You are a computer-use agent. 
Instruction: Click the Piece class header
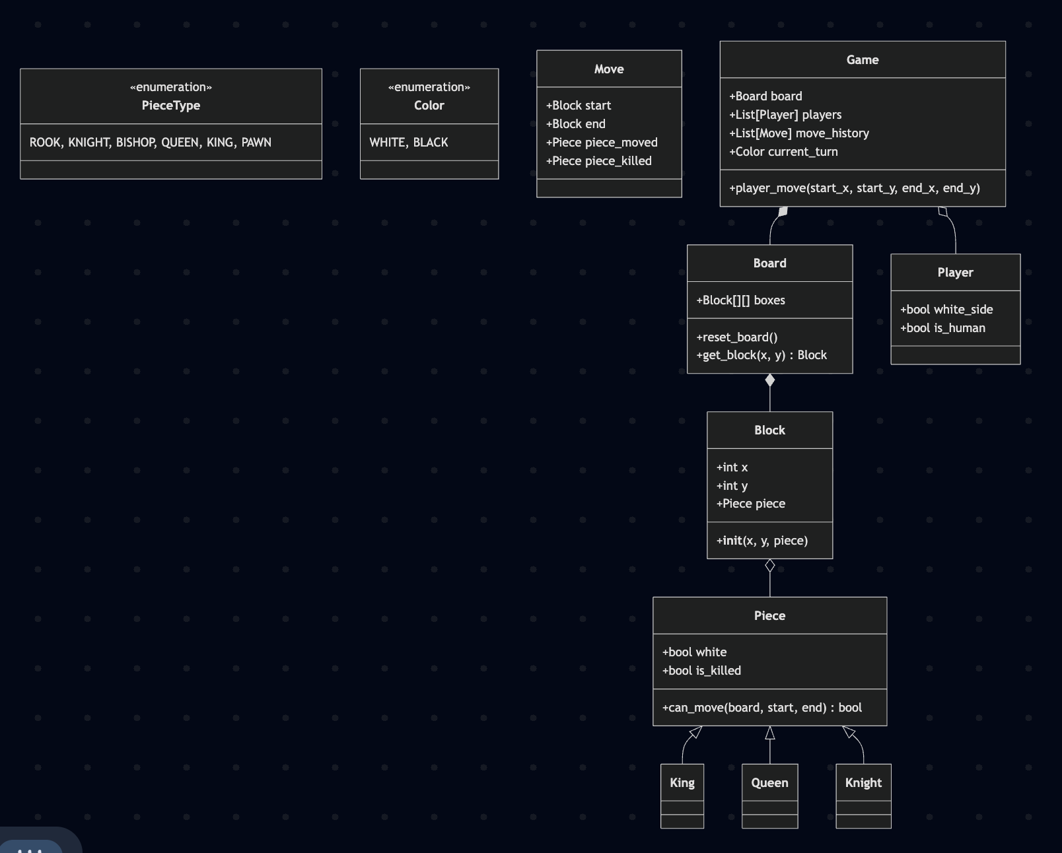pyautogui.click(x=769, y=616)
